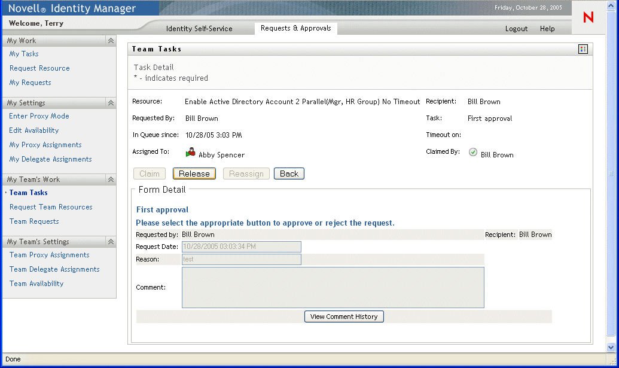The width and height of the screenshot is (619, 368).
Task: Collapse the My Work section
Action: (111, 41)
